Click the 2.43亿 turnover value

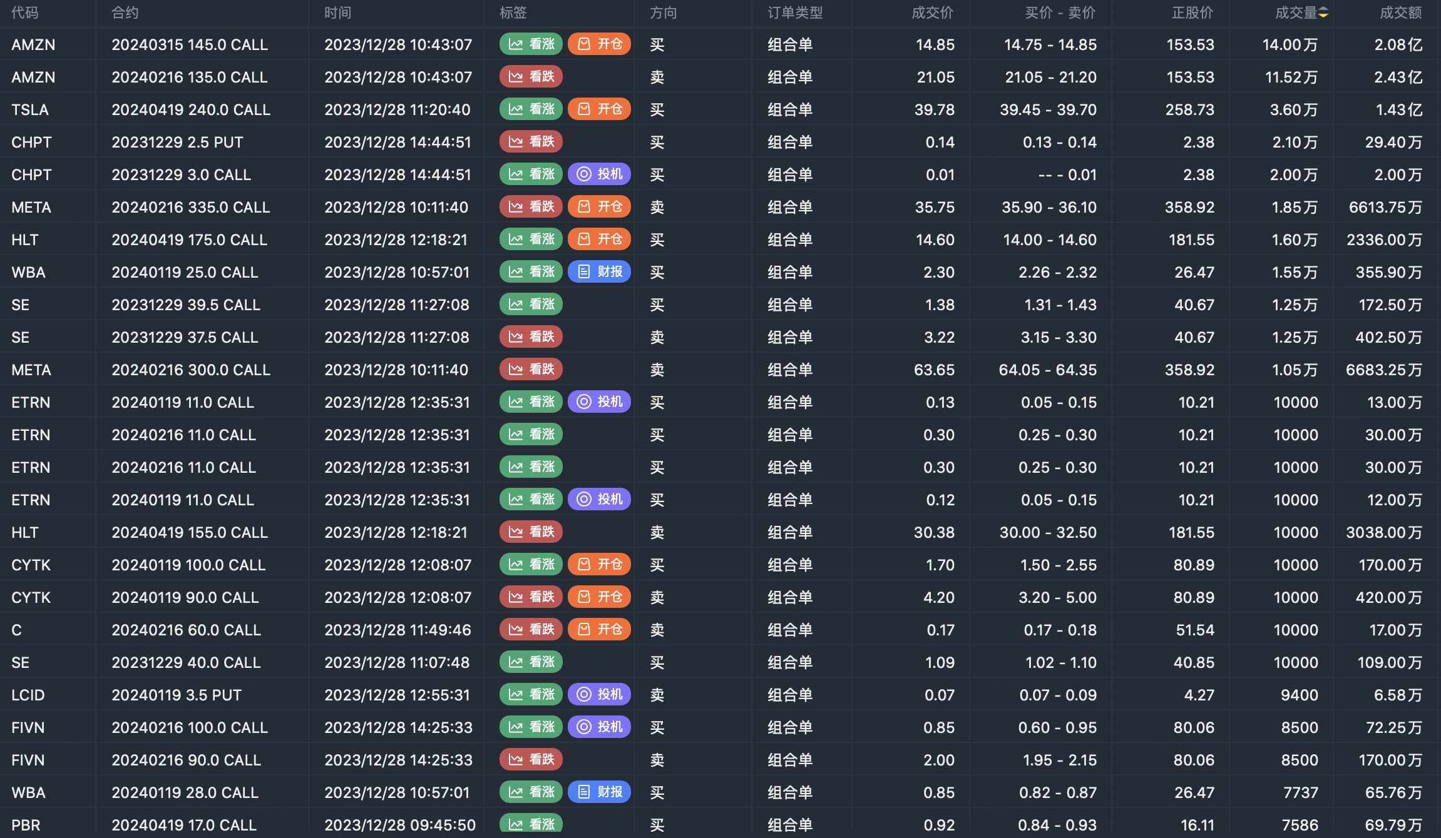point(1398,77)
